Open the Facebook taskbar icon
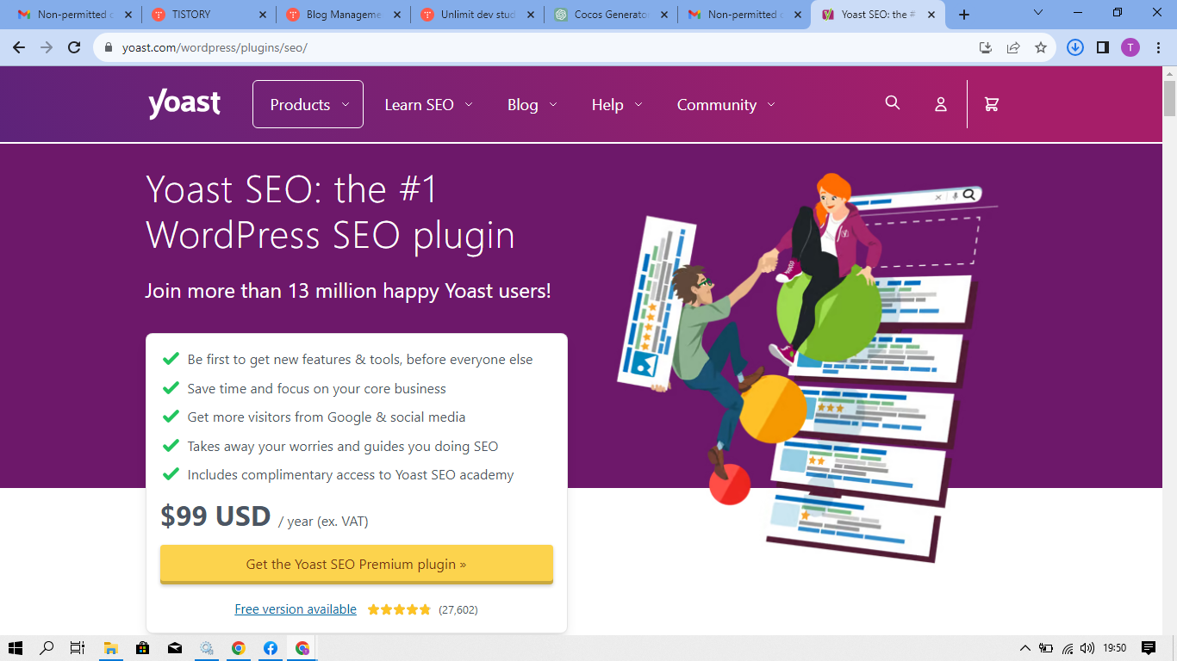This screenshot has height=661, width=1177. point(271,648)
